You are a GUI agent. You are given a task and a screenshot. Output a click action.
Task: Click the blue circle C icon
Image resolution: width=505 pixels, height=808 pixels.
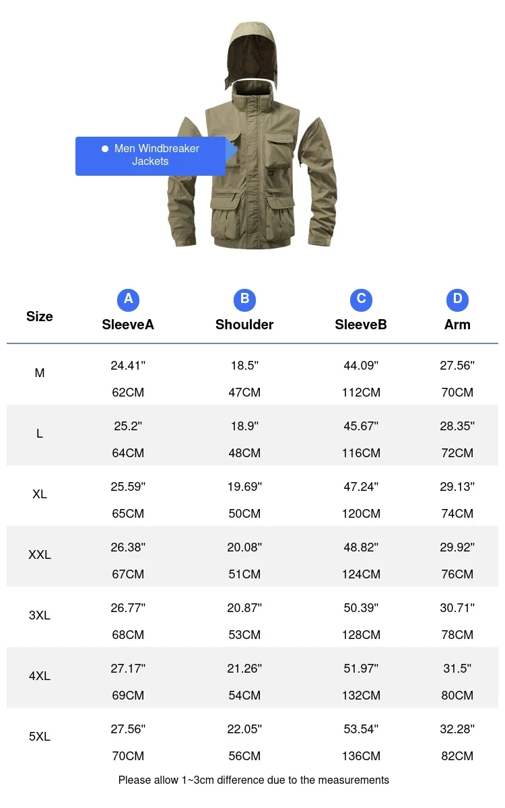coord(361,299)
